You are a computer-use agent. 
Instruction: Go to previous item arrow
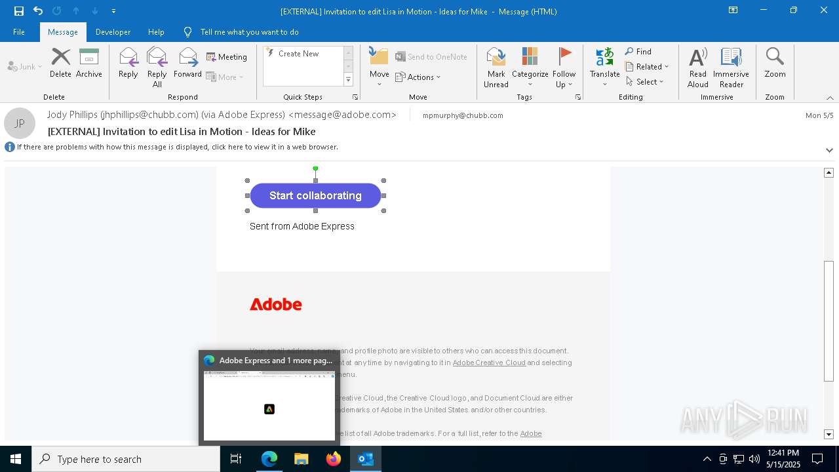pos(76,10)
